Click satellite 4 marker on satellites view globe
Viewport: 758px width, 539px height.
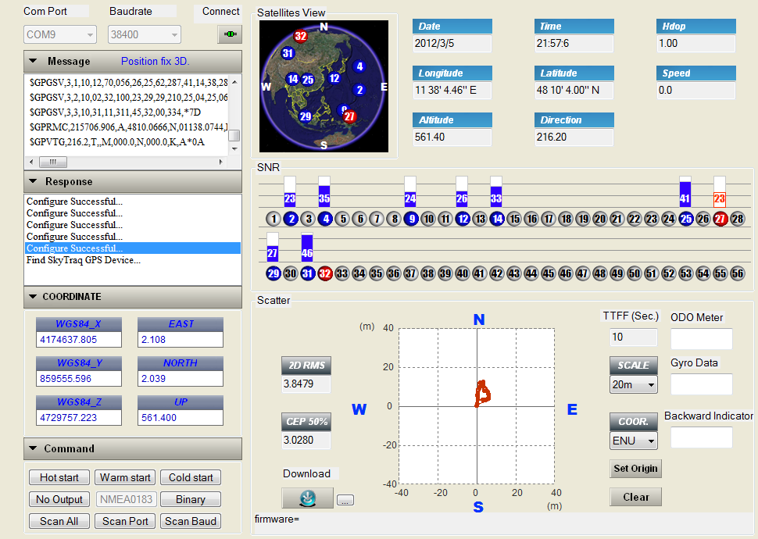(x=359, y=66)
